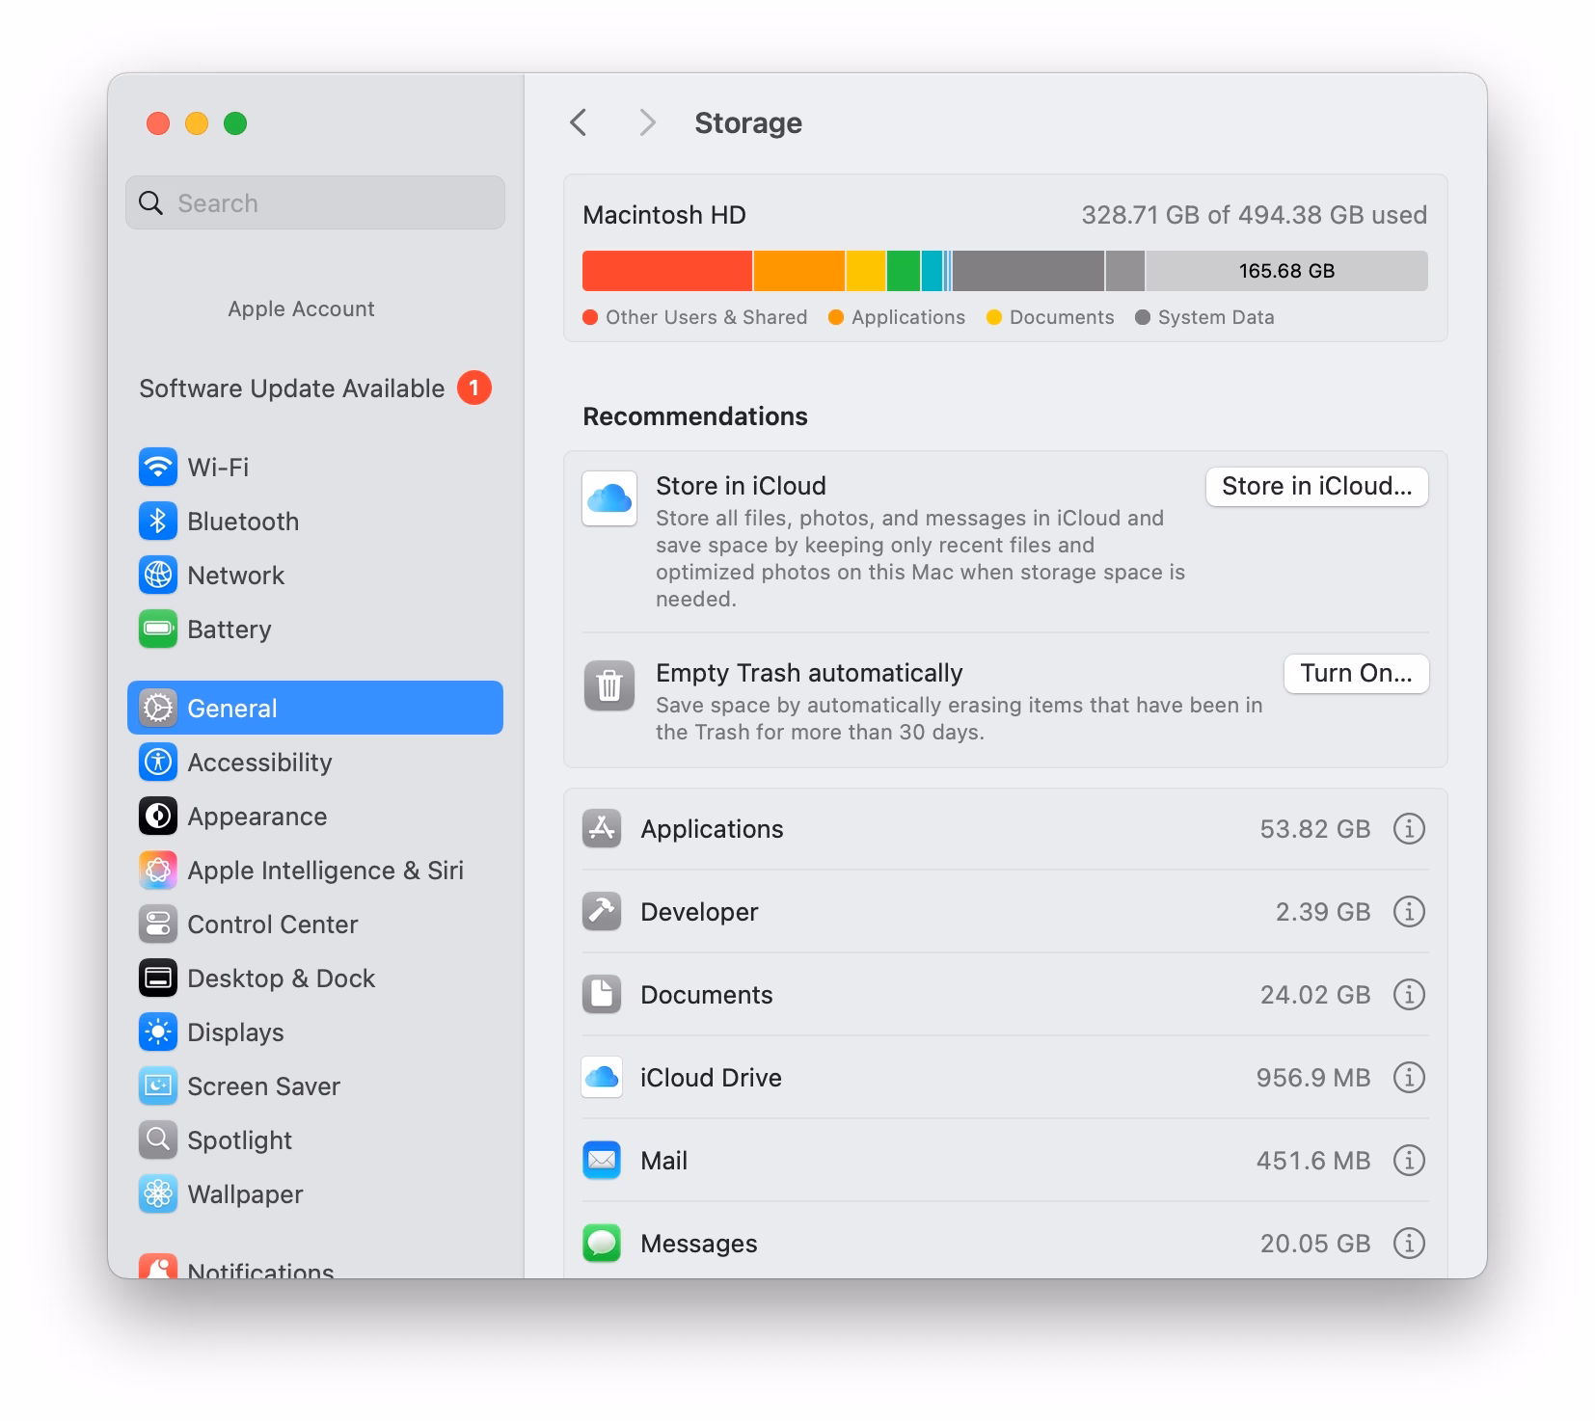Click the forward navigation chevron
This screenshot has height=1421, width=1595.
click(647, 122)
